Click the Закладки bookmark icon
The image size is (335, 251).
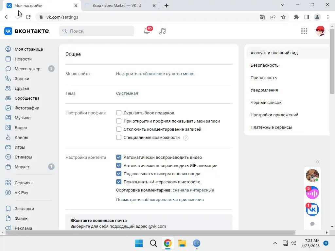tap(8, 209)
